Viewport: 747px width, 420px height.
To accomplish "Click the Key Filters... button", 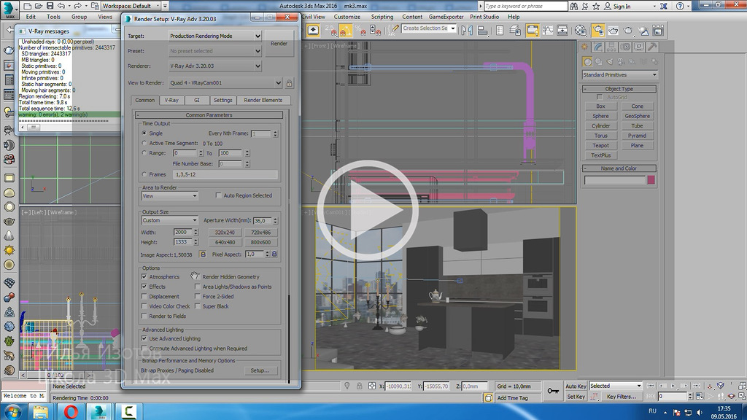I will (x=622, y=396).
